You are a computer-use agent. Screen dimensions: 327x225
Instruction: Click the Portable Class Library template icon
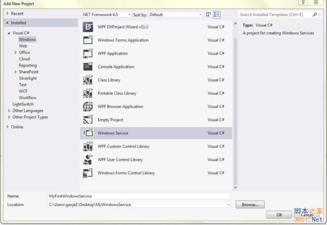click(x=88, y=94)
